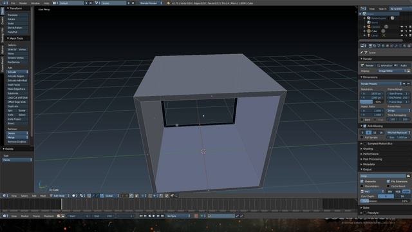Viewport: 412px width, 232px height.
Task: Open the File menu
Action: pyautogui.click(x=13, y=3)
